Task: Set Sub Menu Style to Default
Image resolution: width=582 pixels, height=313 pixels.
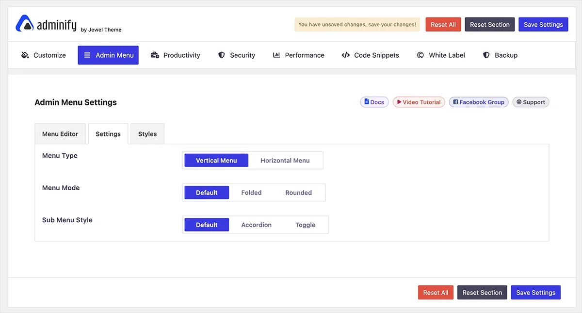Action: (207, 225)
